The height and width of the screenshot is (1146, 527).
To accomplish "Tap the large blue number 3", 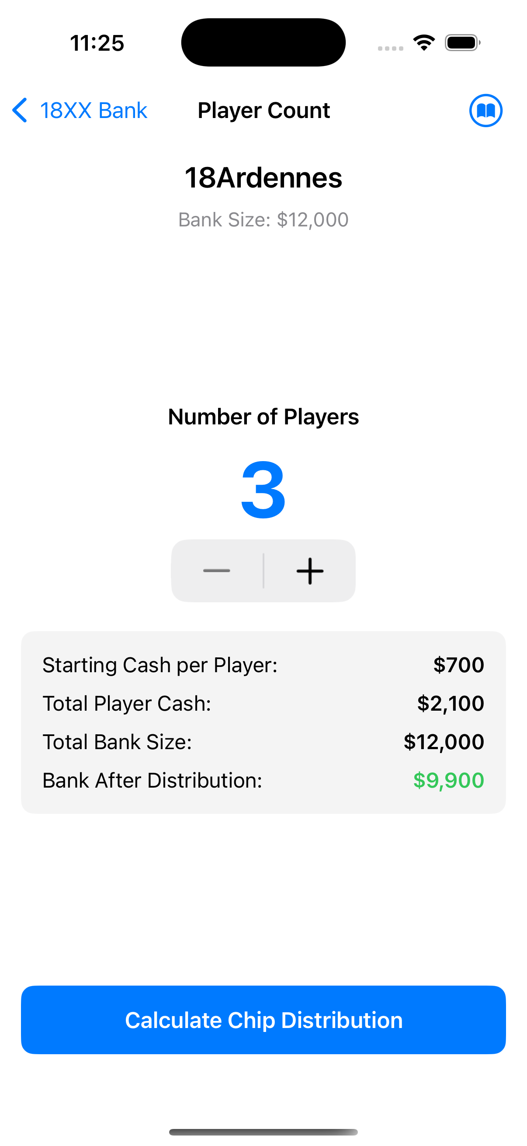I will tap(263, 490).
